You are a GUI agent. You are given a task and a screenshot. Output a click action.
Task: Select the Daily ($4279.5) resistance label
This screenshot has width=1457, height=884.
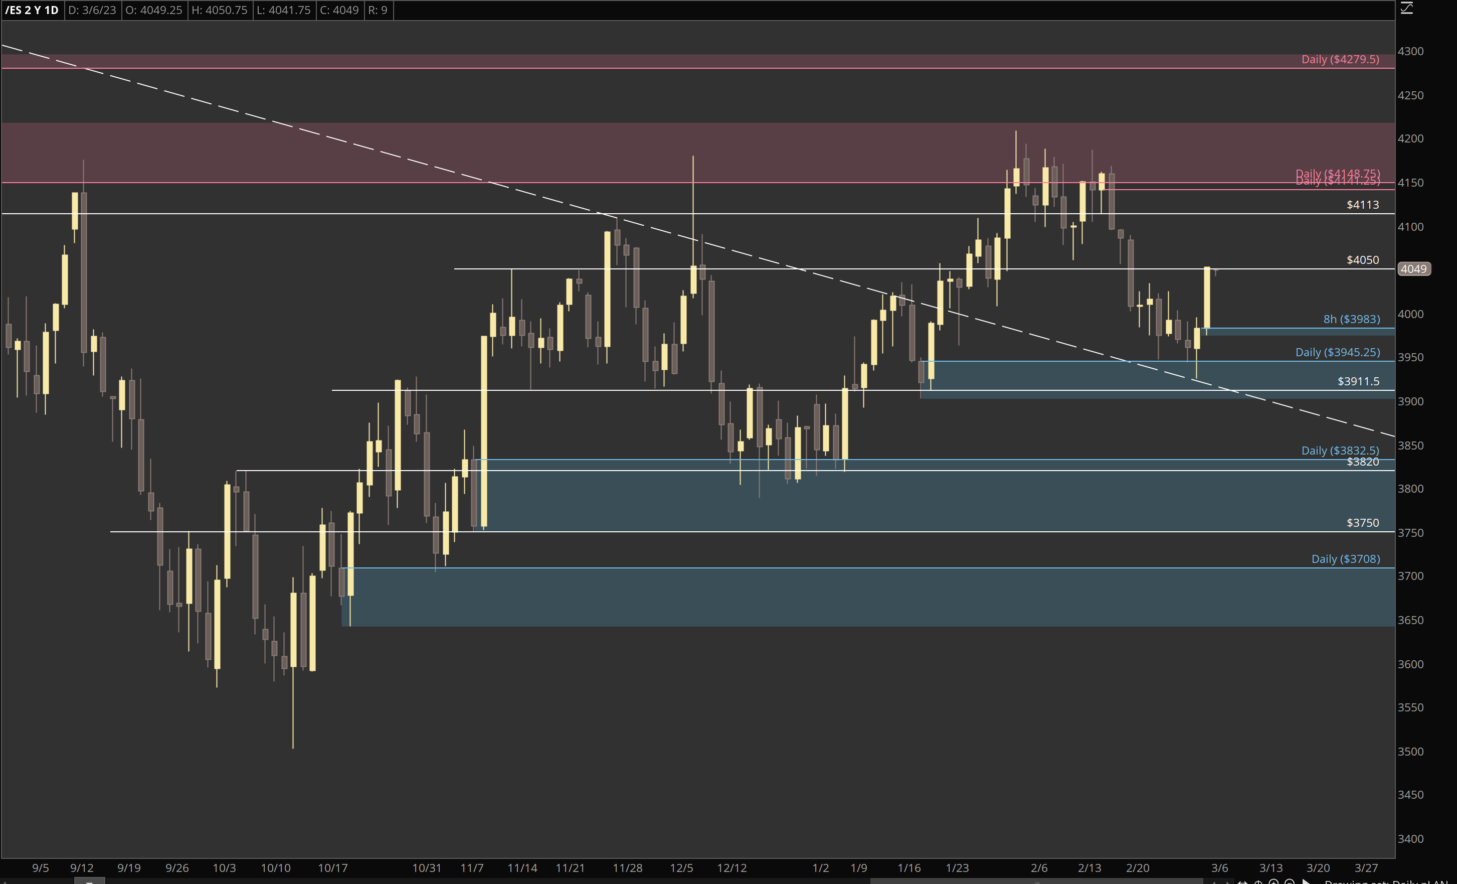point(1339,59)
